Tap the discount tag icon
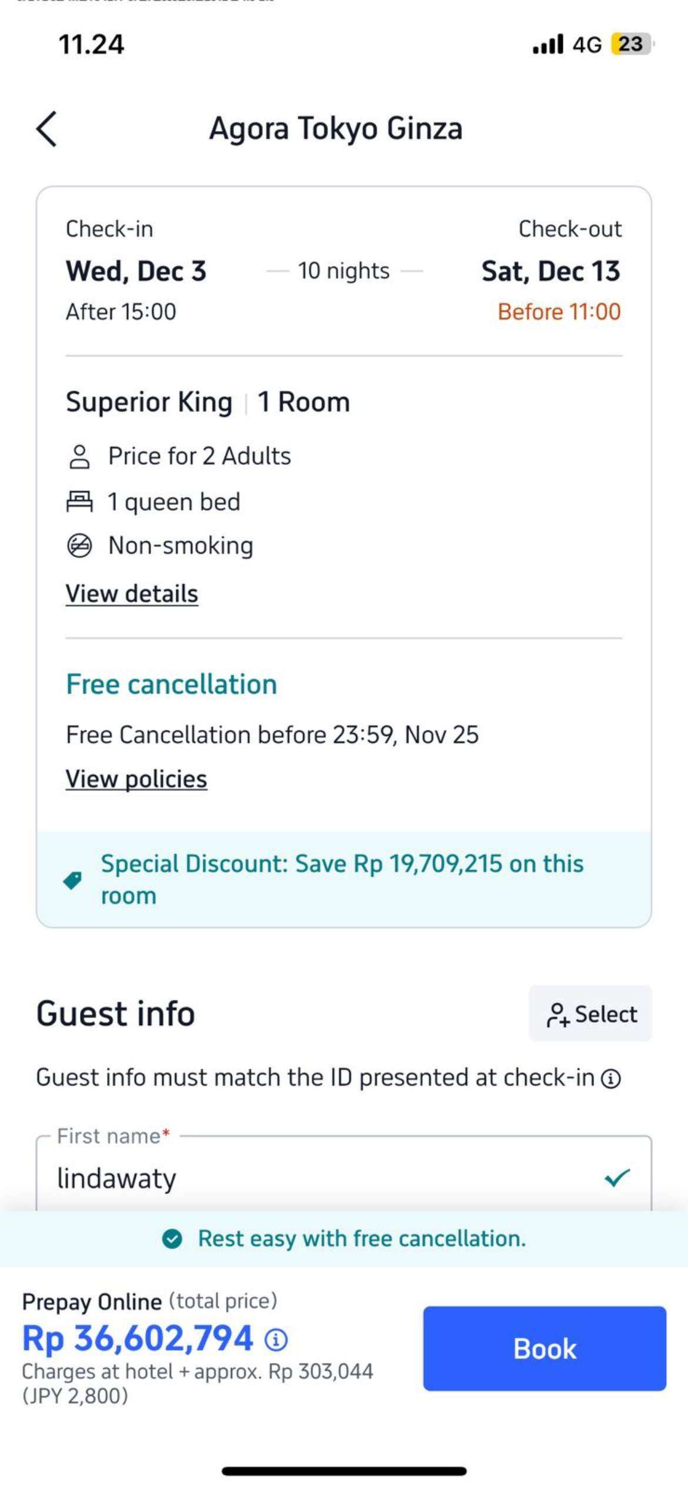 click(x=73, y=880)
